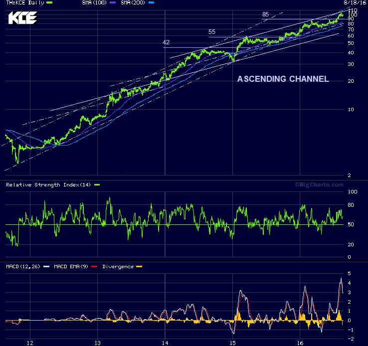Click MACD axis label '5'

[349, 274]
